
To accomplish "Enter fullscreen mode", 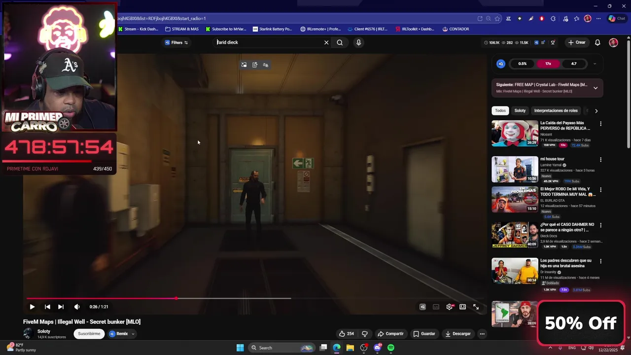I will click(x=476, y=307).
